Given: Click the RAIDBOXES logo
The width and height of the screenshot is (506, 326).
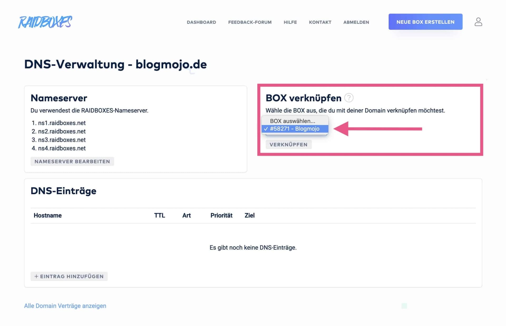Looking at the screenshot, I should [x=45, y=22].
